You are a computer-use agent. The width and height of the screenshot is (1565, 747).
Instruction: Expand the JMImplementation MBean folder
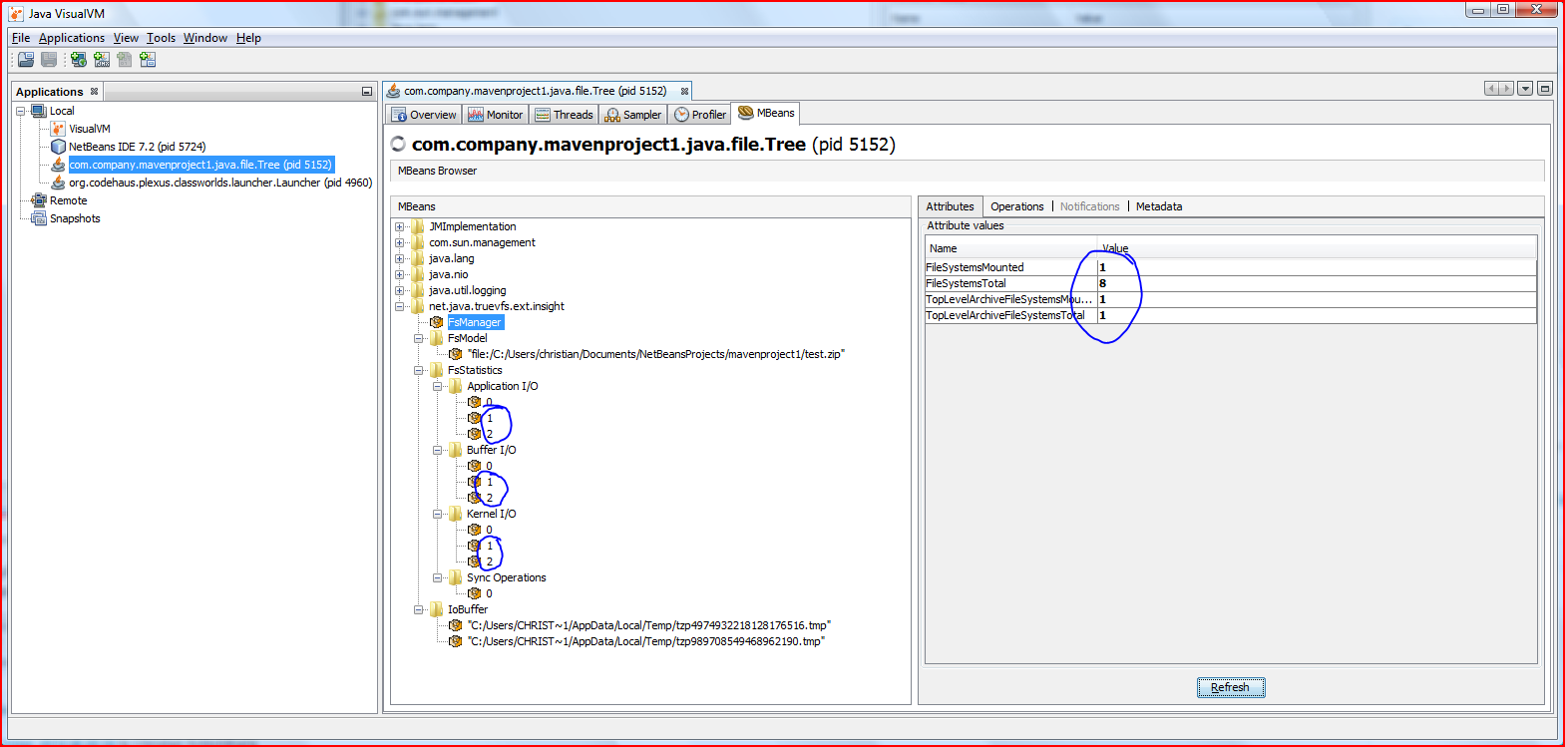400,226
